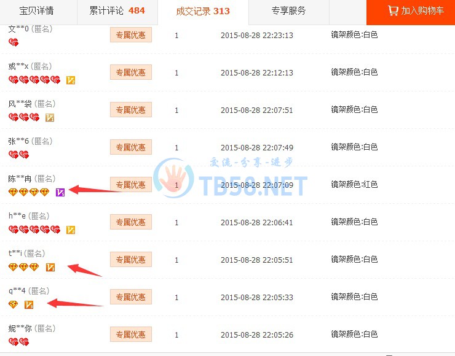This screenshot has height=356, width=455.
Task: Click 专属优惠 button in 张**6 row
Action: (x=131, y=147)
